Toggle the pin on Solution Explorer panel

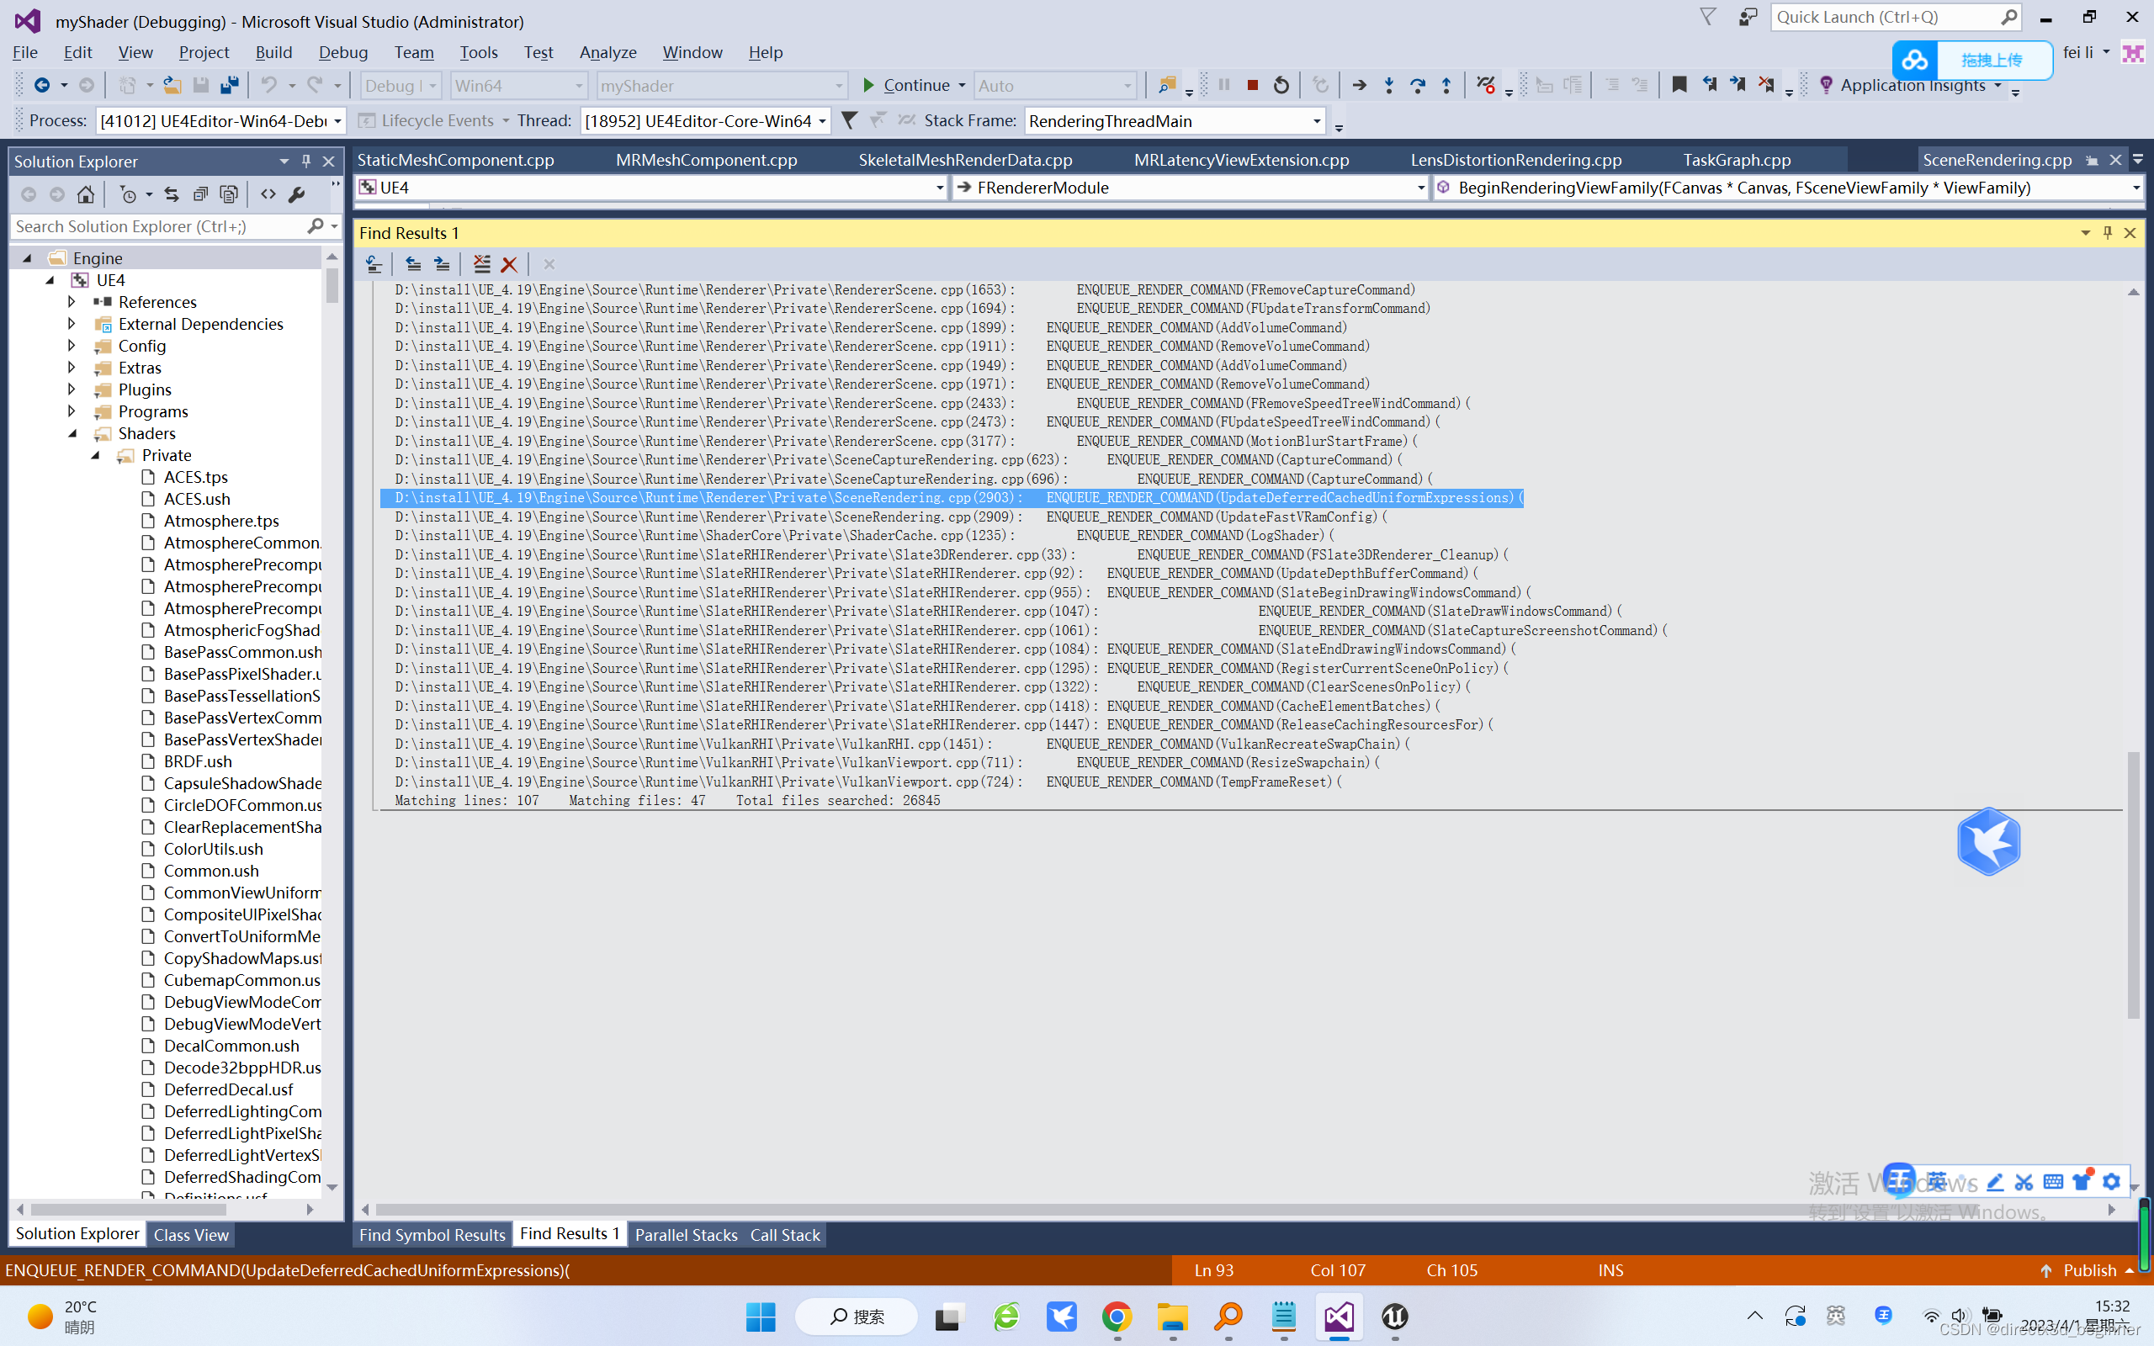click(306, 162)
